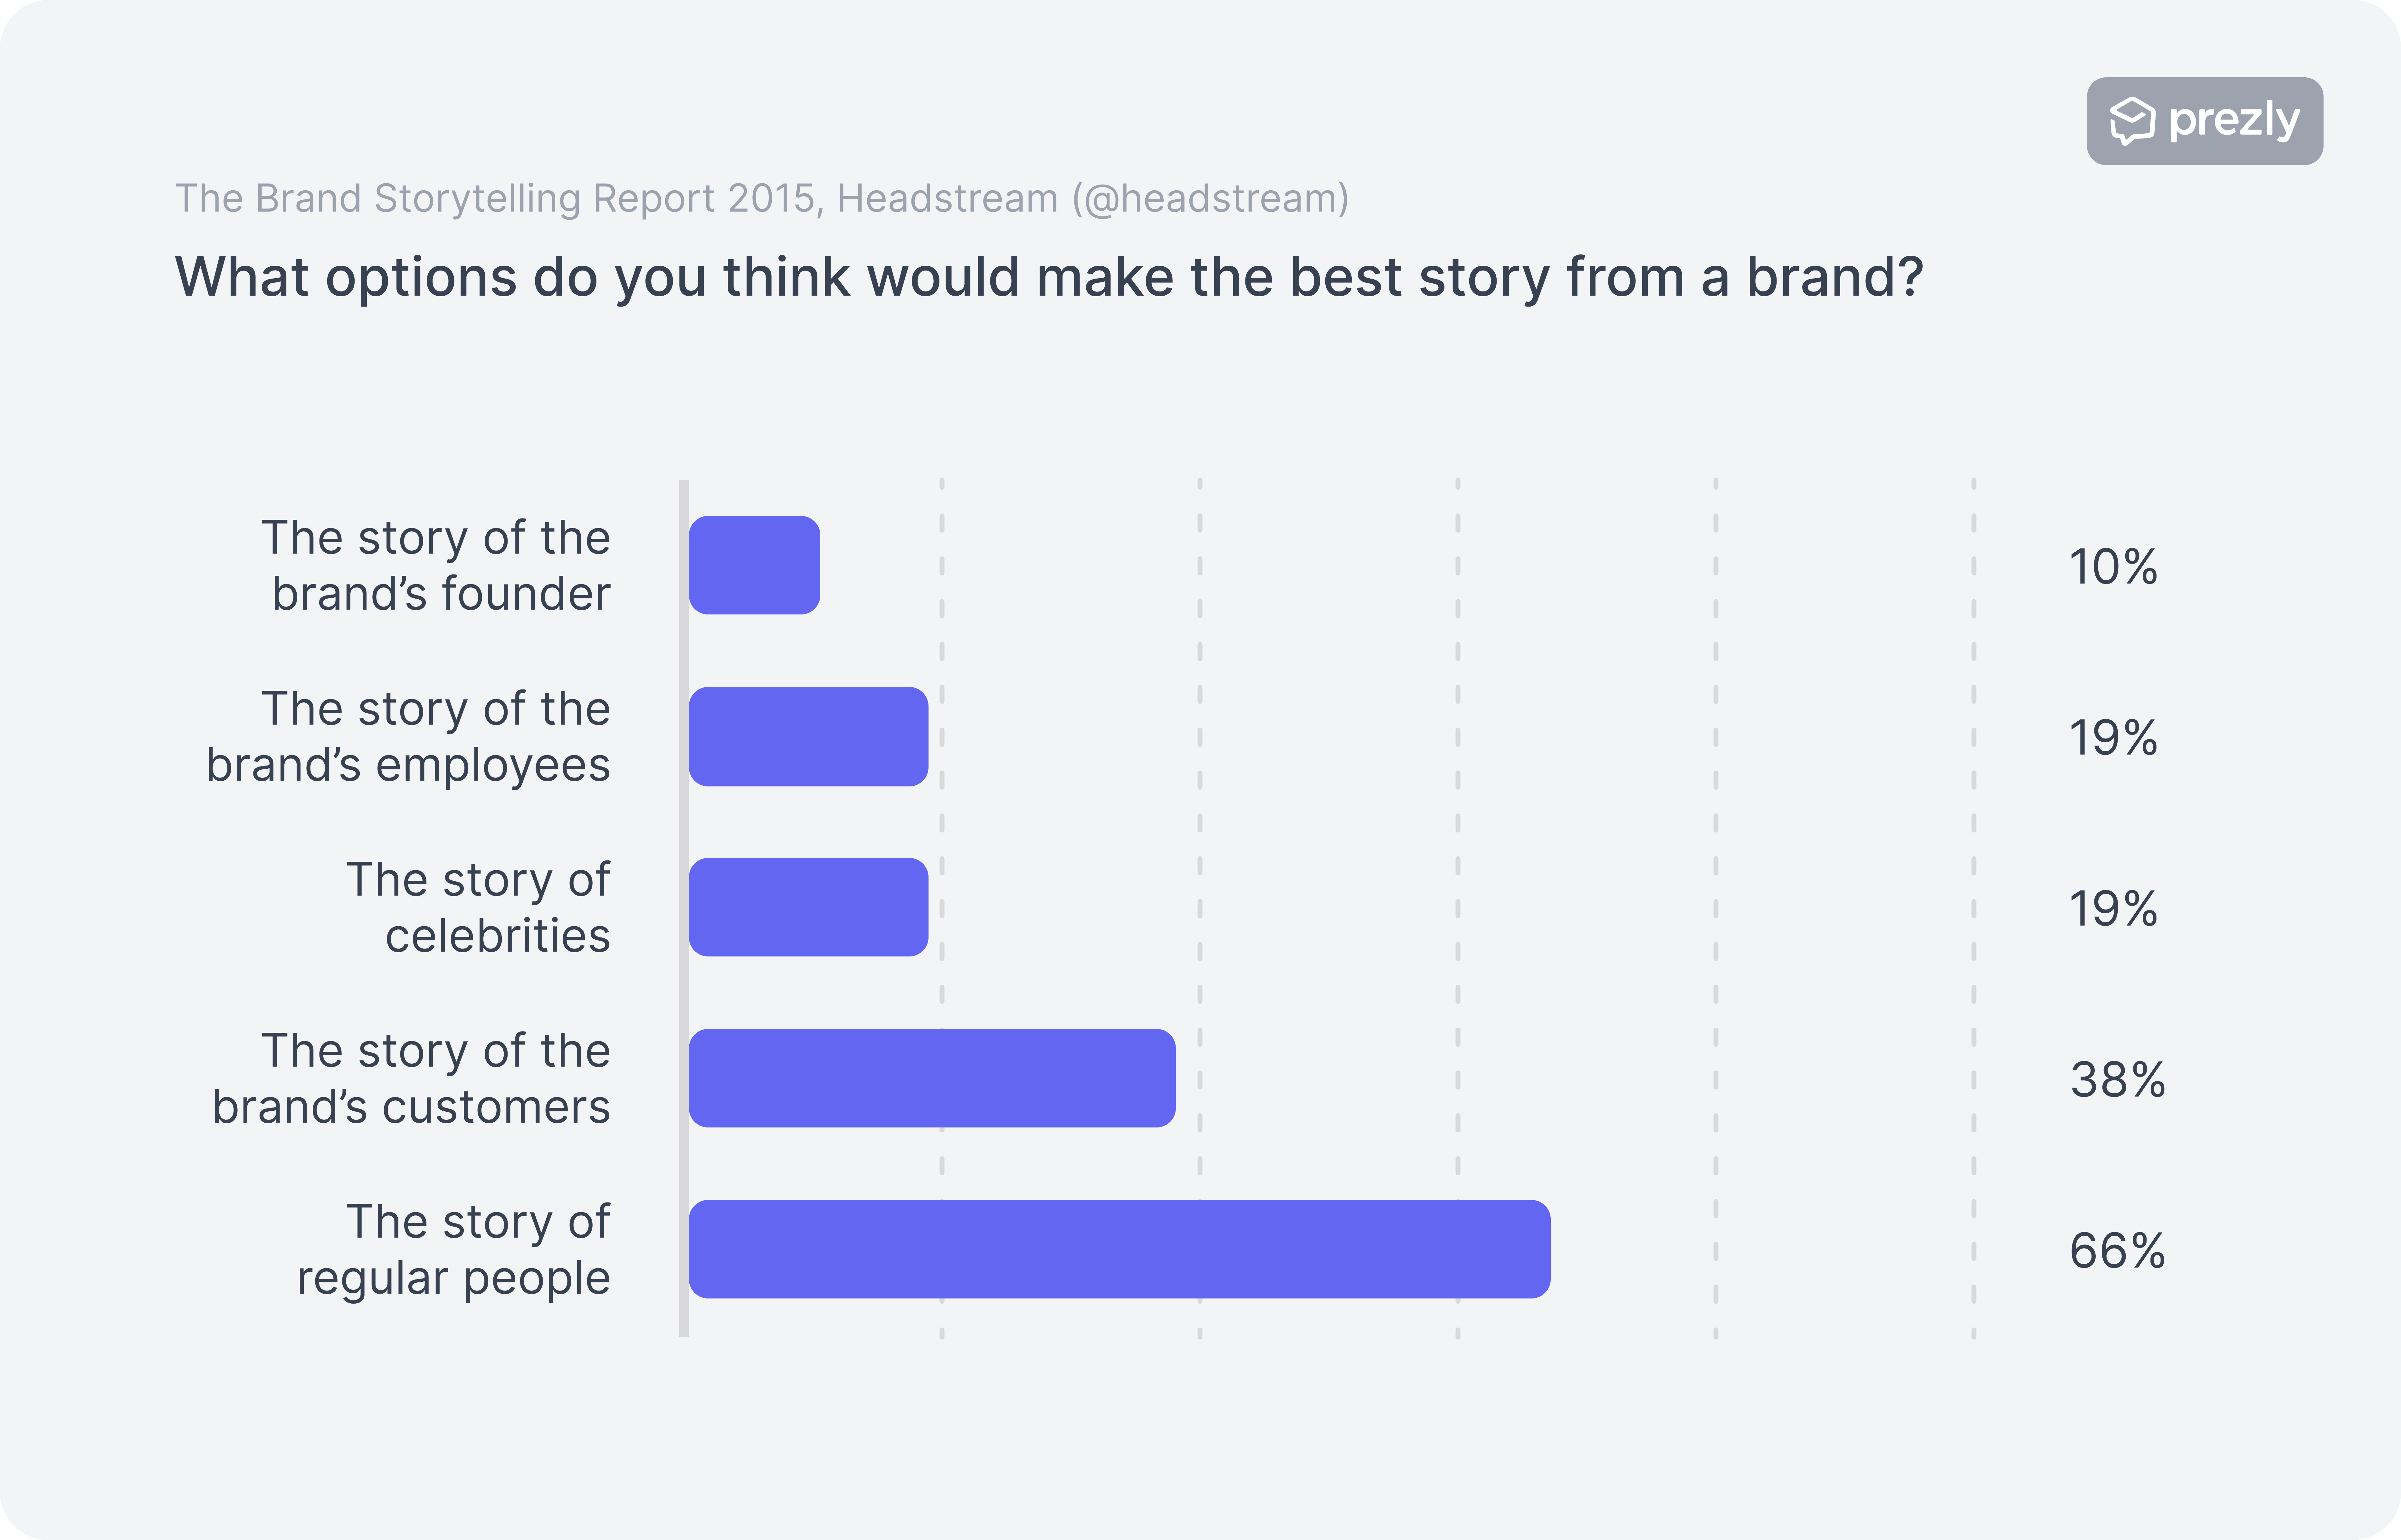Click 'The story of the brand's customers' label
The image size is (2401, 1540).
tap(411, 1079)
